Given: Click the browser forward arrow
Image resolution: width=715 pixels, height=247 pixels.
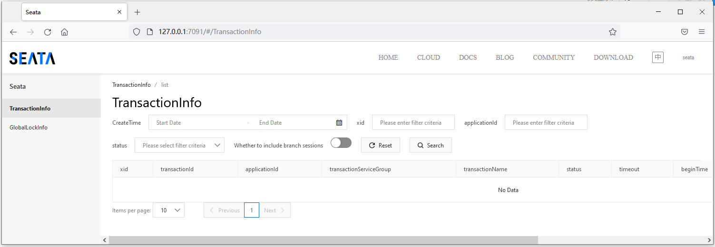Looking at the screenshot, I should pyautogui.click(x=30, y=32).
